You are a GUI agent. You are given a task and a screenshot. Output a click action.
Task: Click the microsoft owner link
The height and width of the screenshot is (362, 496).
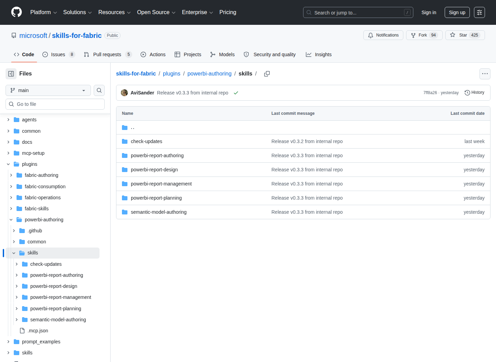tap(33, 36)
